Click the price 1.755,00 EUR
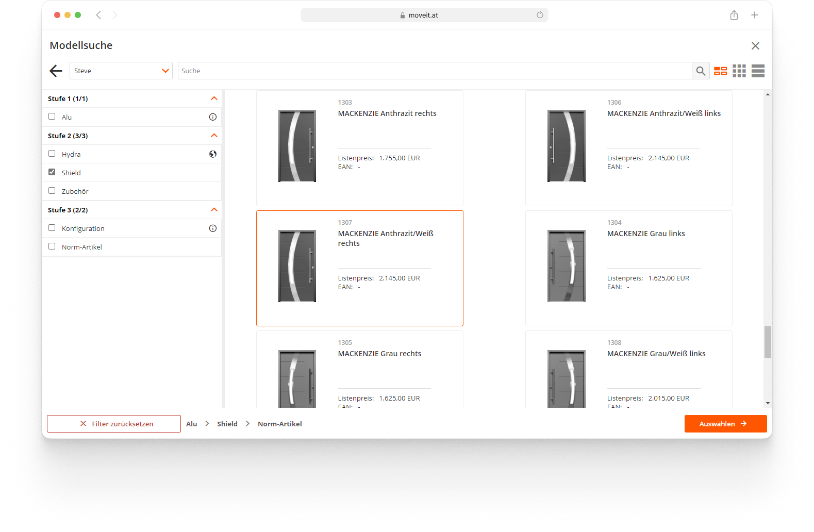The image size is (814, 532). (x=400, y=158)
